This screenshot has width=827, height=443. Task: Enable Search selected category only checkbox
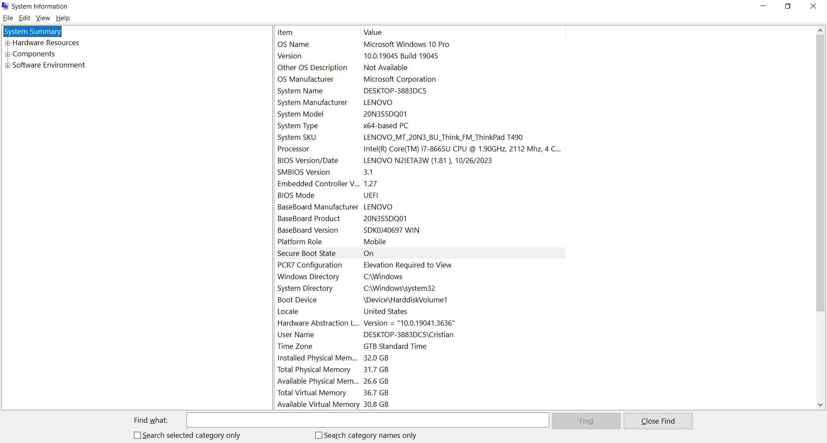click(137, 435)
